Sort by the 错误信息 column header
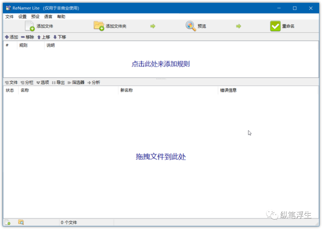This screenshot has height=229, width=322. pyautogui.click(x=268, y=91)
